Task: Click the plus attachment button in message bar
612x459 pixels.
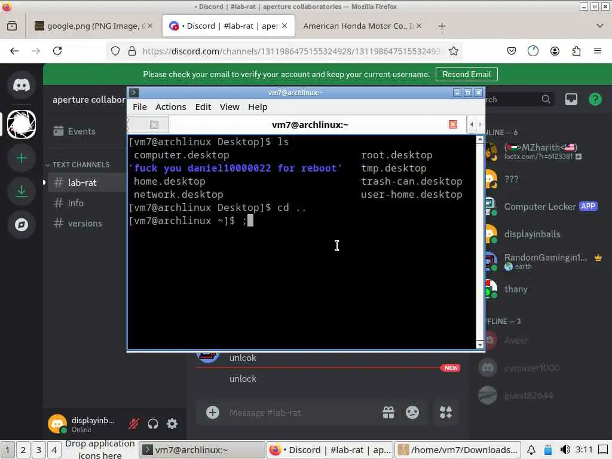Action: point(213,412)
